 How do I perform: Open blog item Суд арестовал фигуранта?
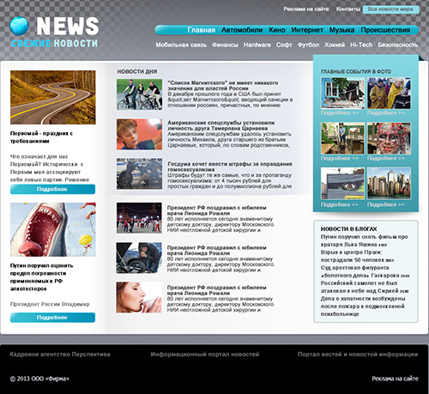[x=365, y=271]
